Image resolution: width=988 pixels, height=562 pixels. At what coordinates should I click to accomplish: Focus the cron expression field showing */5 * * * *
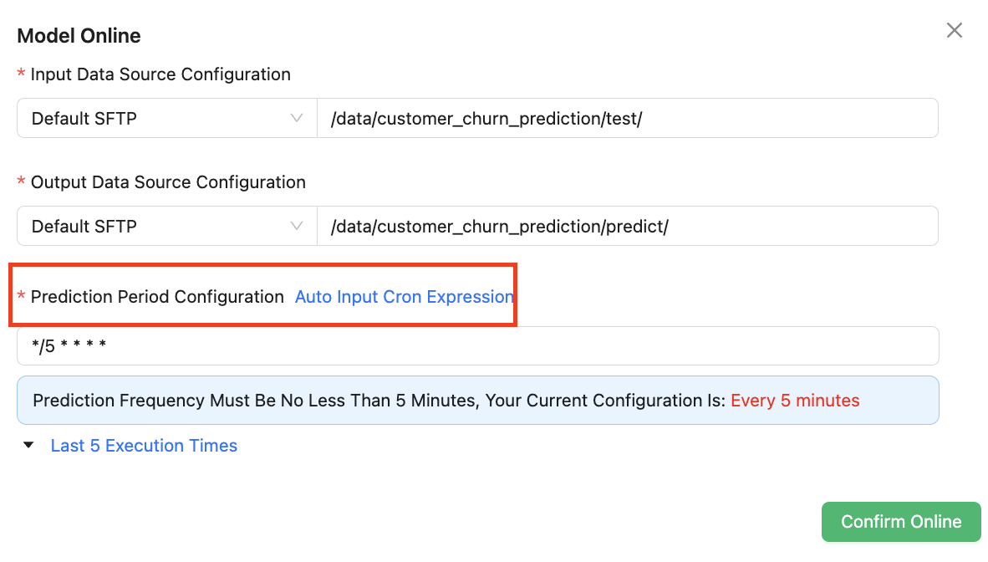tap(477, 346)
